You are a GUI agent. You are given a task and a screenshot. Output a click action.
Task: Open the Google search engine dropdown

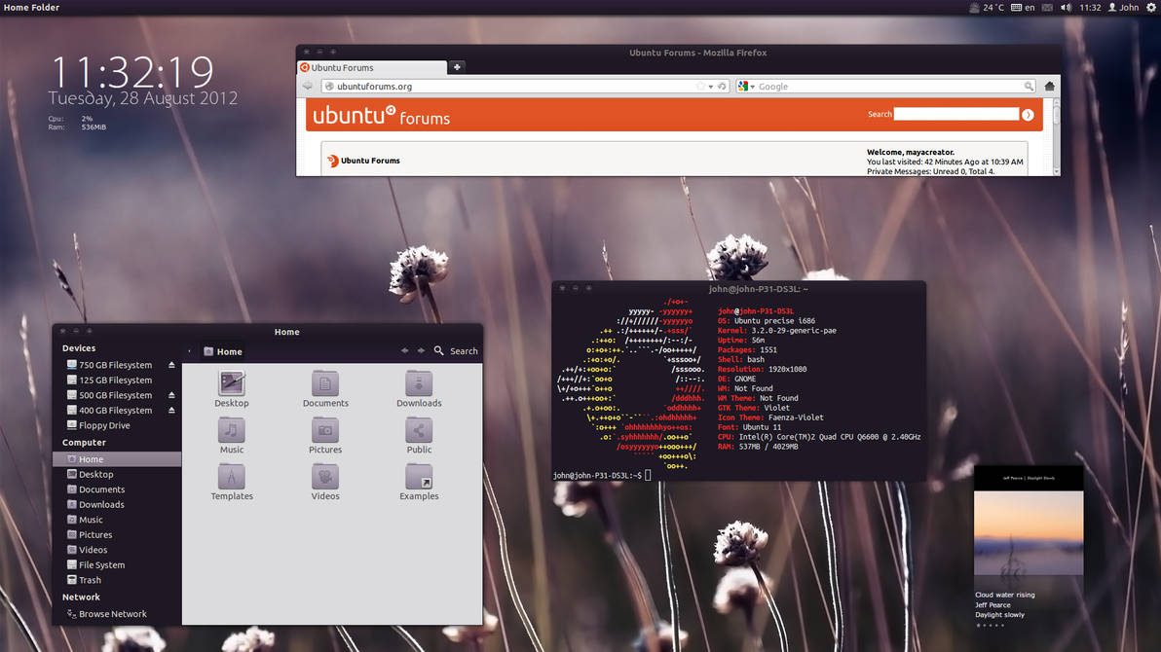click(750, 86)
